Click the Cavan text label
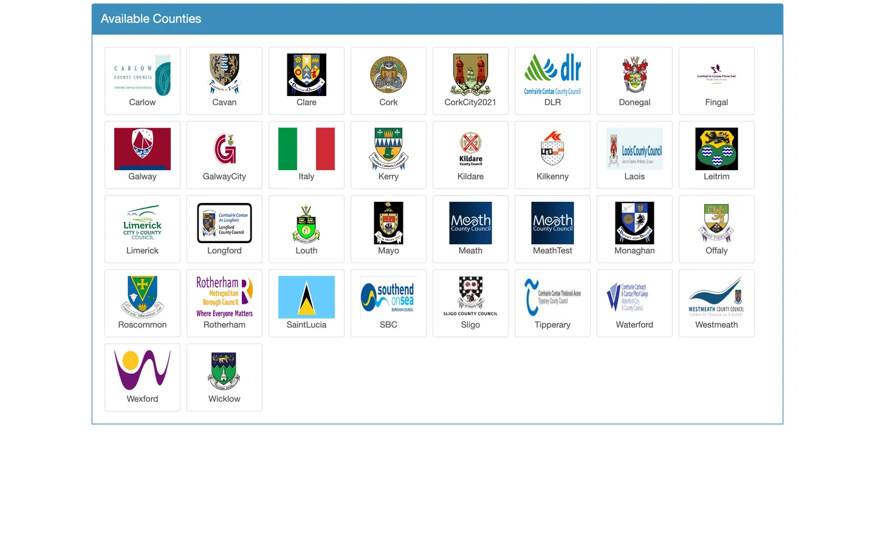 (224, 102)
